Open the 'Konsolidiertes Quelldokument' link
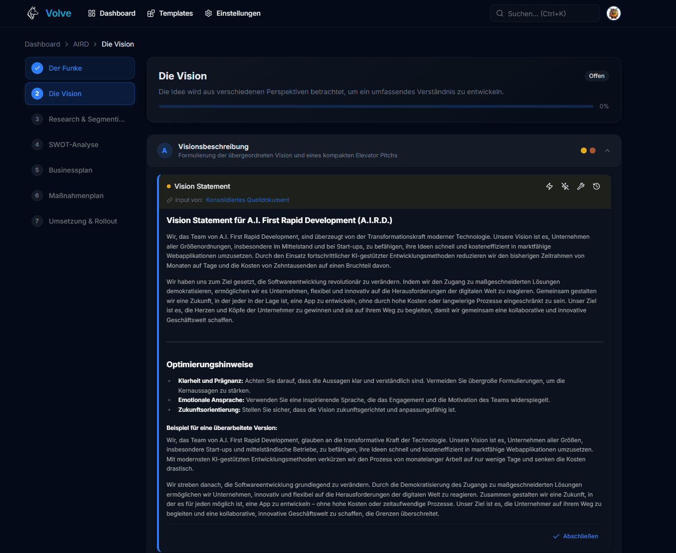Viewport: 676px width, 553px height. (247, 200)
